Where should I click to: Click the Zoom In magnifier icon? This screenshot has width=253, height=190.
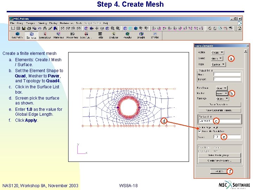coord(118,28)
